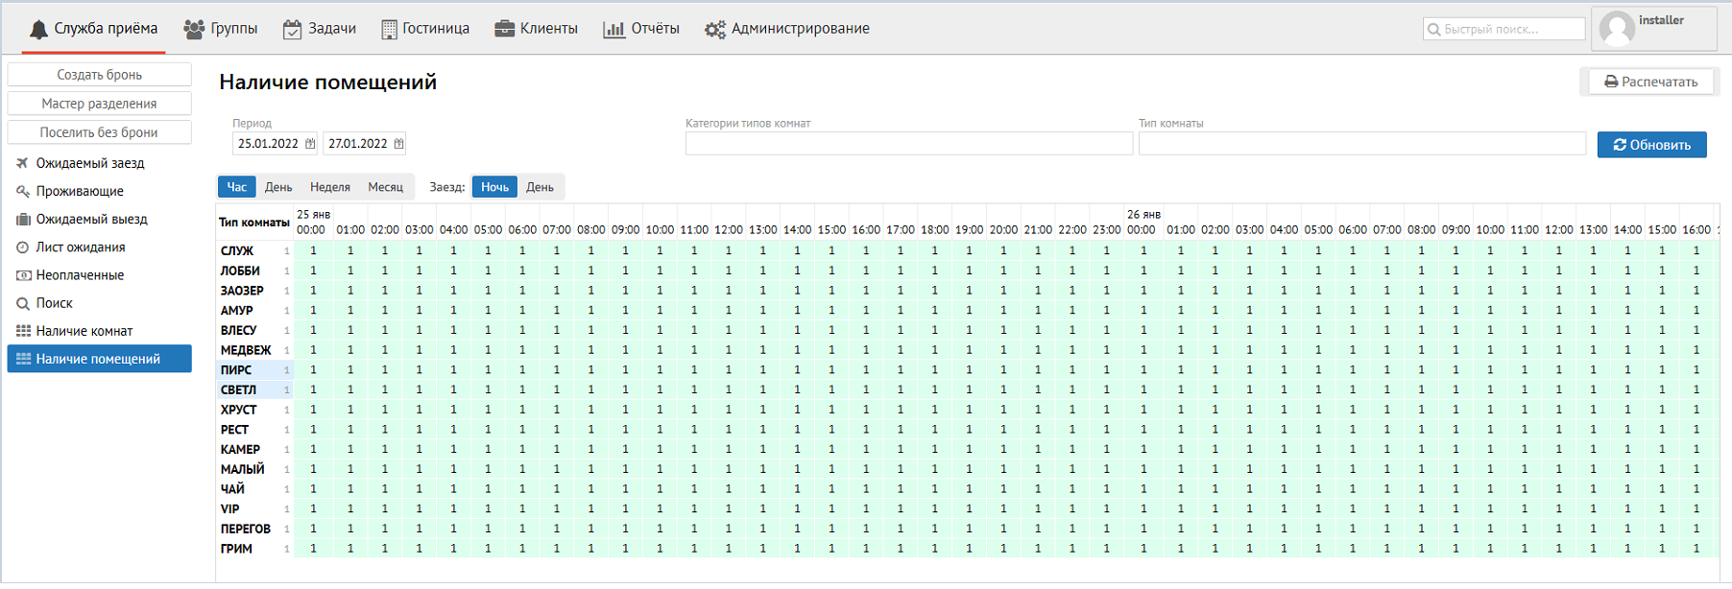Select МАЛЫЙ room type row label
The width and height of the screenshot is (1732, 589).
point(242,469)
